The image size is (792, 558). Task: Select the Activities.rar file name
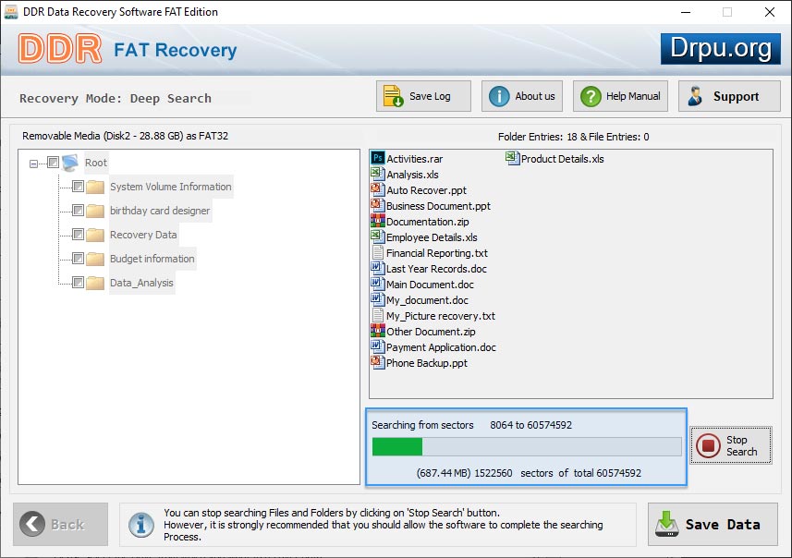415,159
